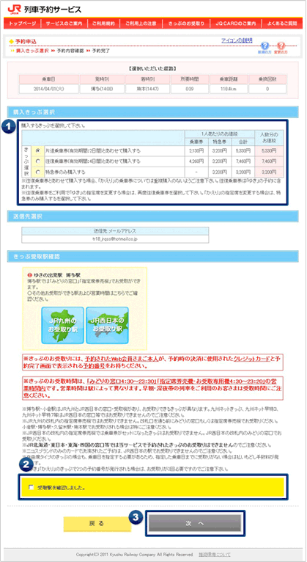Select the round-trip 往復乗車券 ticket option
The width and height of the screenshot is (307, 562).
(x=37, y=161)
